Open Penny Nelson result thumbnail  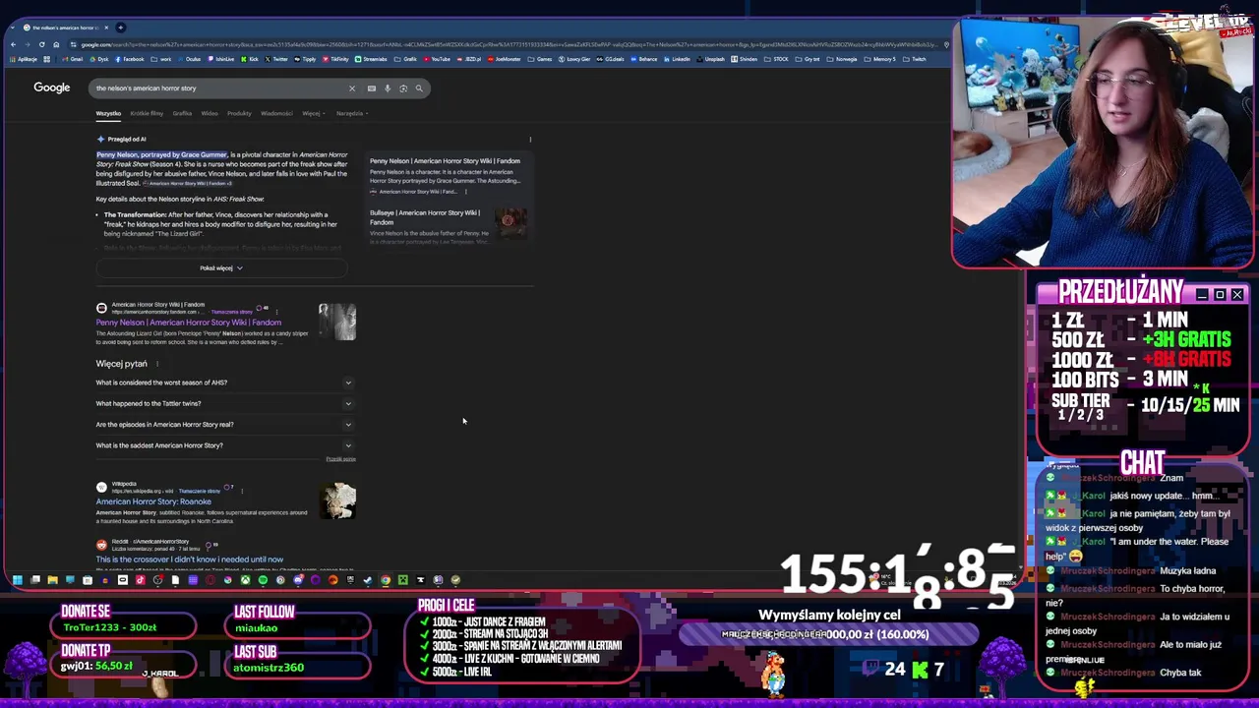point(337,322)
